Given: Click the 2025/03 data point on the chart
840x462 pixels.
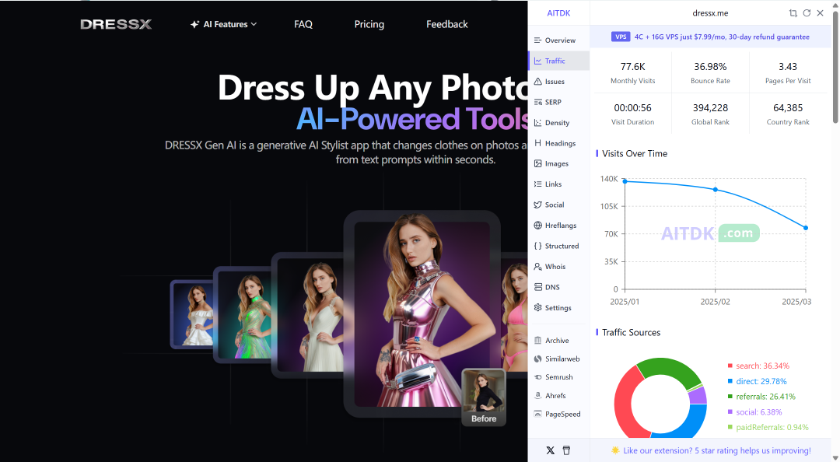Looking at the screenshot, I should tap(806, 228).
